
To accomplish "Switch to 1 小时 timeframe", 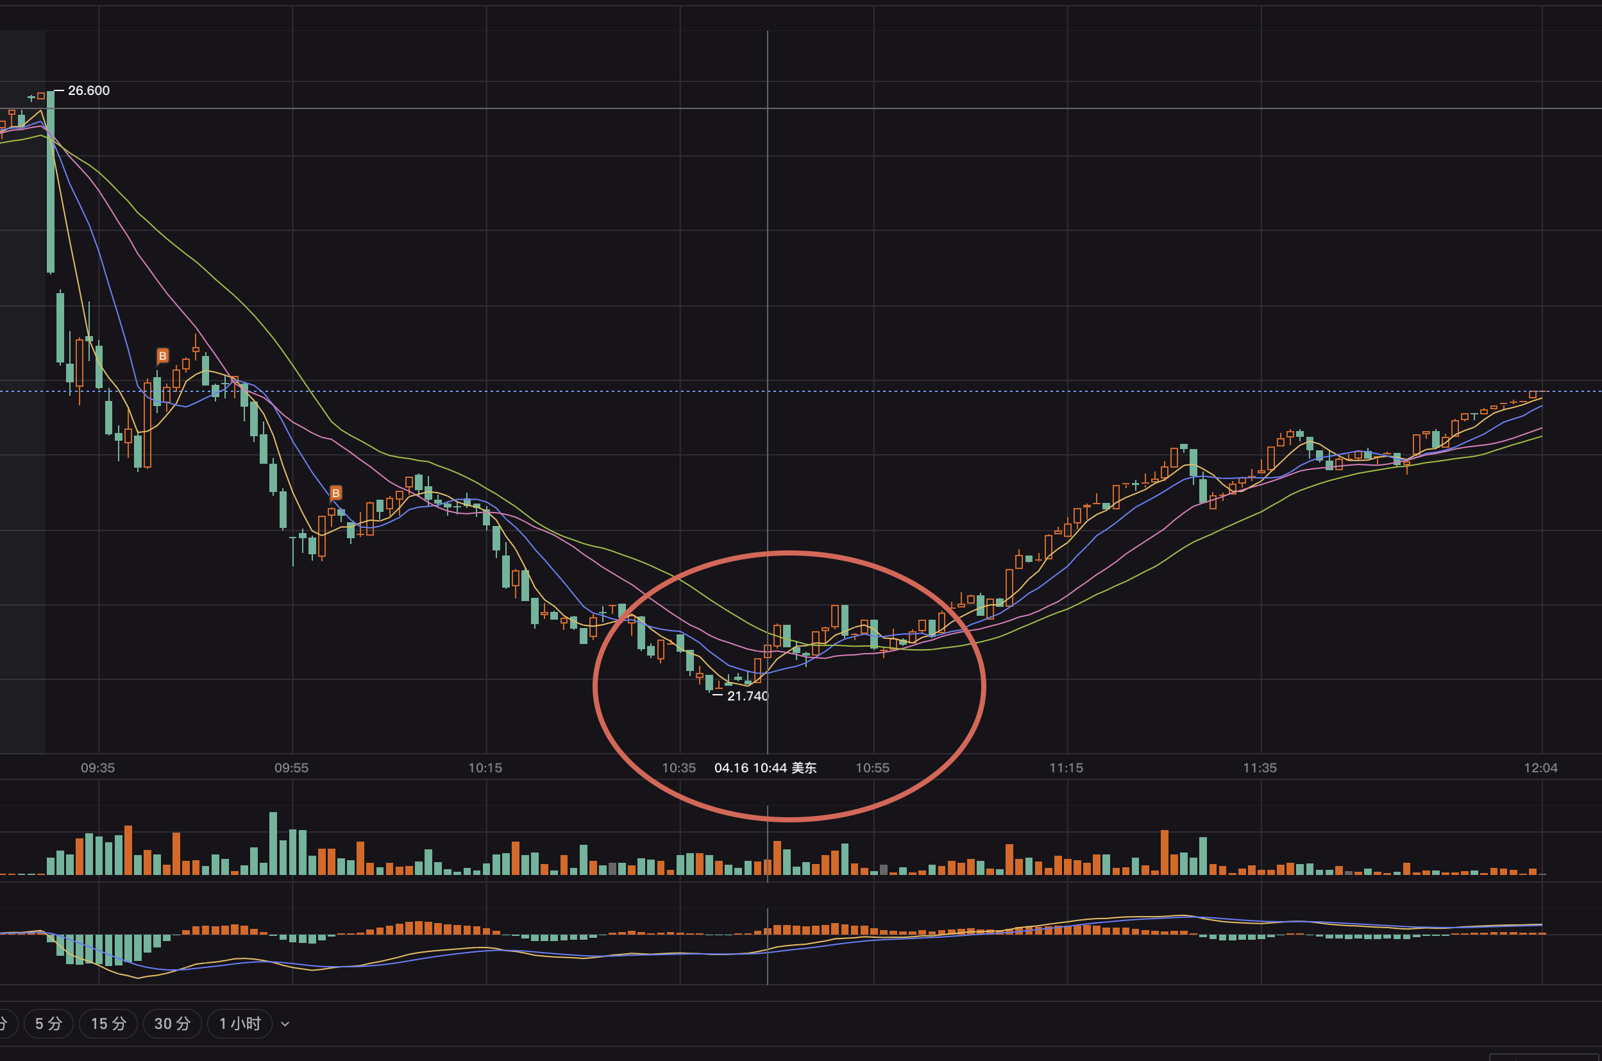I will [x=239, y=1024].
